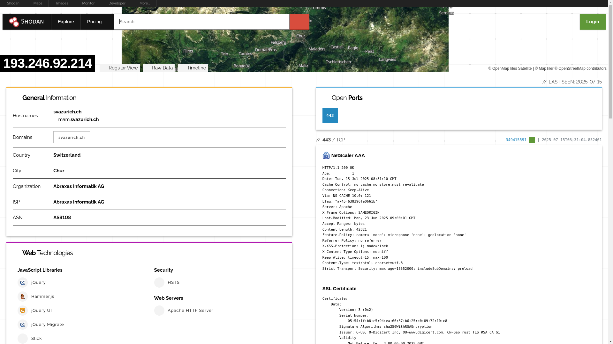
Task: Open the Shodan top bar item
Action: [13, 3]
